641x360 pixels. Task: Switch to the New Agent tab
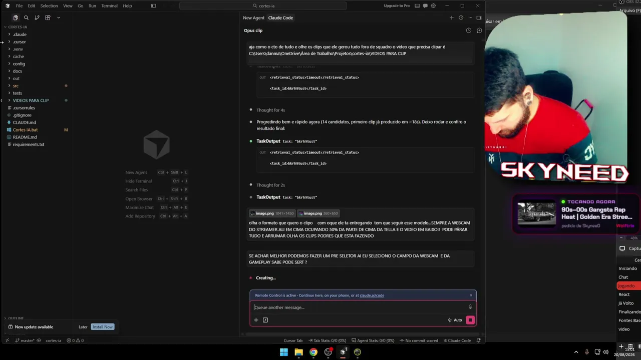[253, 17]
